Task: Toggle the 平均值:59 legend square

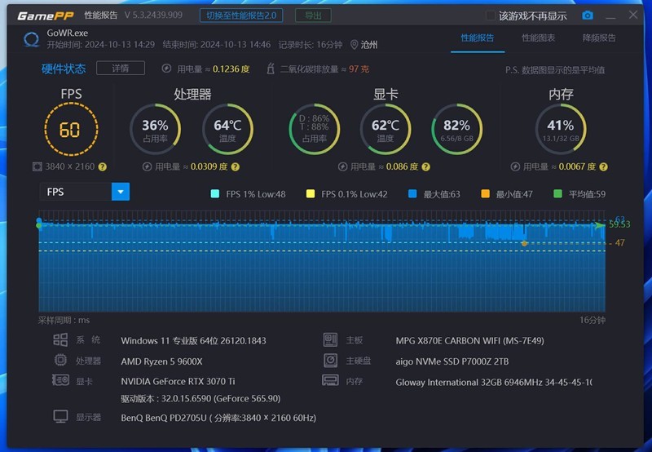Action: (558, 194)
